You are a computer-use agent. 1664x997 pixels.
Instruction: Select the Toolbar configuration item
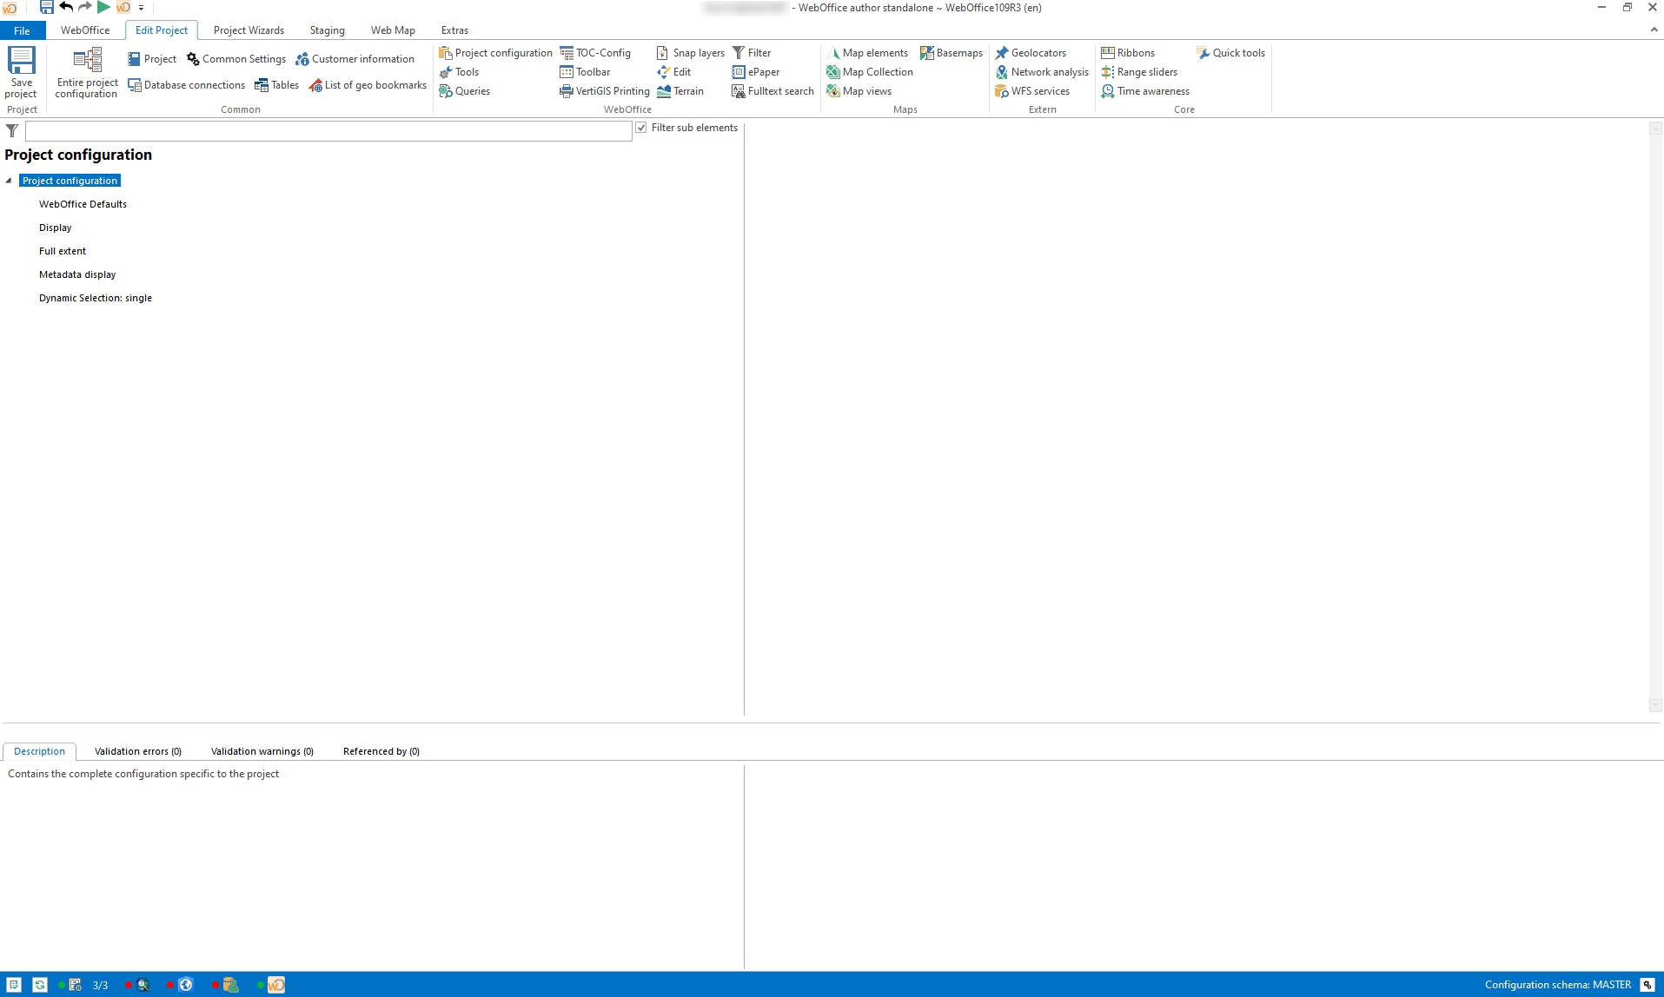[x=585, y=71]
